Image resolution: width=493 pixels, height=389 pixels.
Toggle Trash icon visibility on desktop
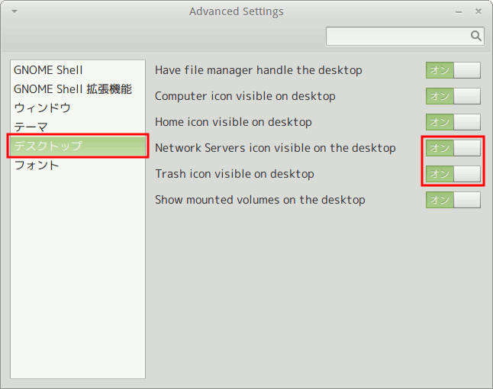click(453, 174)
